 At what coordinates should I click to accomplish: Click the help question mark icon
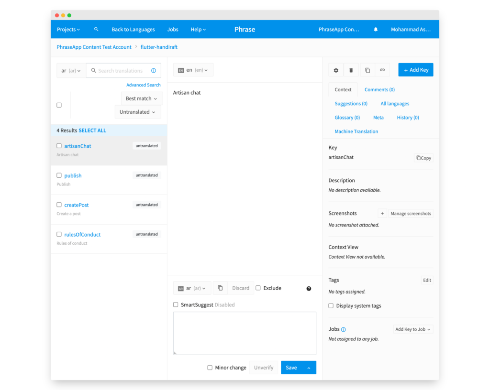click(x=309, y=289)
